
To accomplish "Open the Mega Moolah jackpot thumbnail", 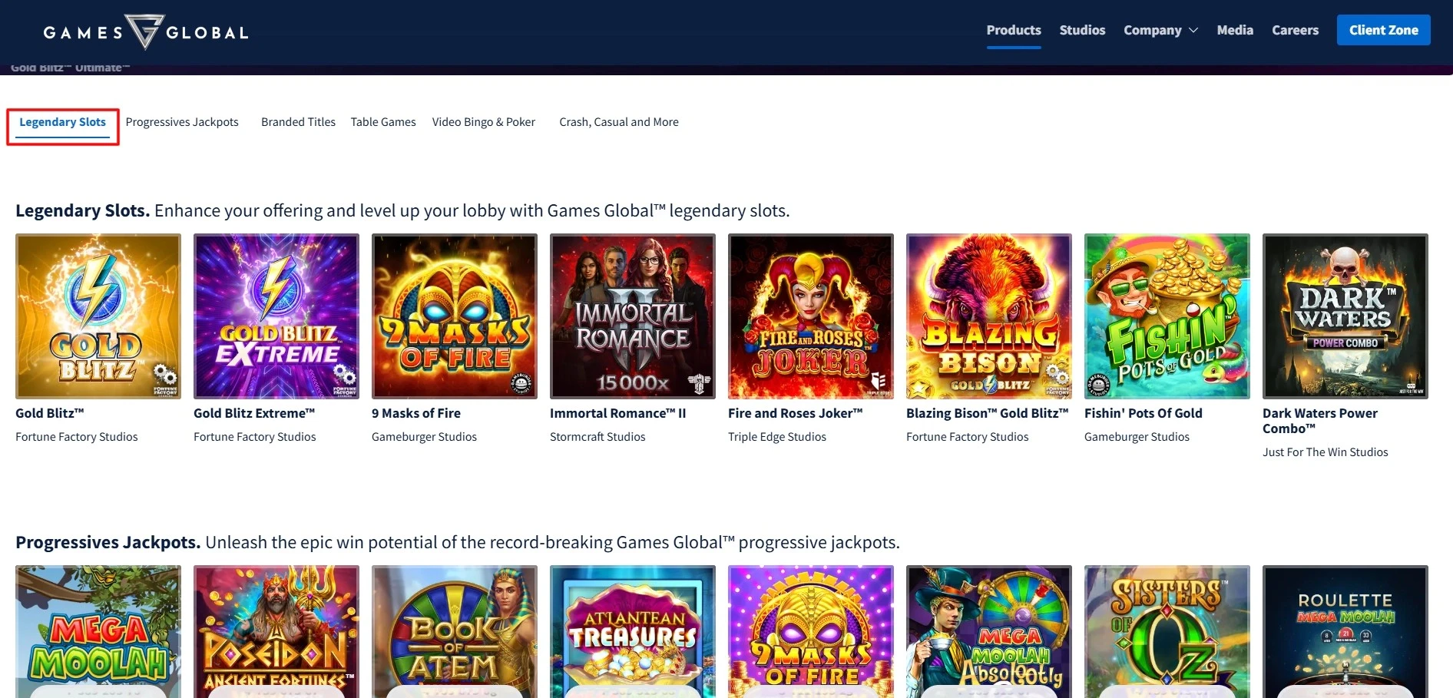I will pos(98,632).
